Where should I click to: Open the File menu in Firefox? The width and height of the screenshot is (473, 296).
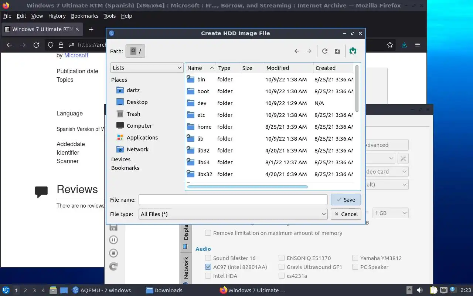coord(7,16)
